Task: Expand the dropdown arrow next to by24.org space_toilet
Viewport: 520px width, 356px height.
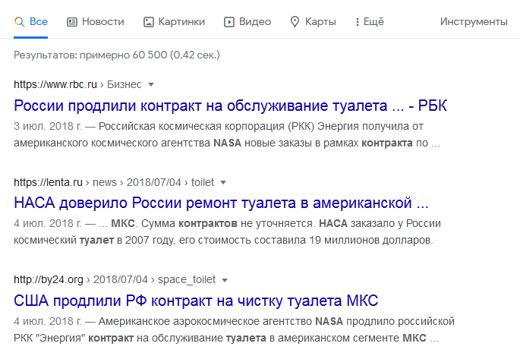Action: 225,280
